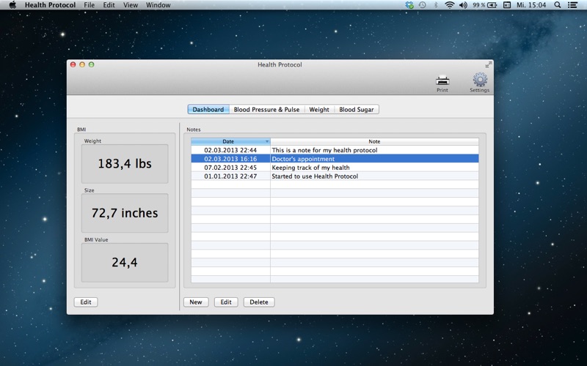This screenshot has width=587, height=366.
Task: Open the View menu
Action: pos(131,5)
